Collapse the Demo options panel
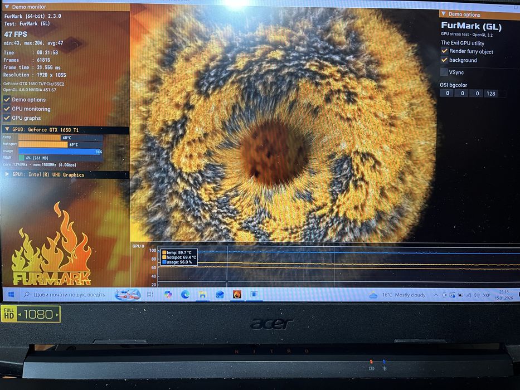Screen dimensions: 520x390 click(x=444, y=14)
